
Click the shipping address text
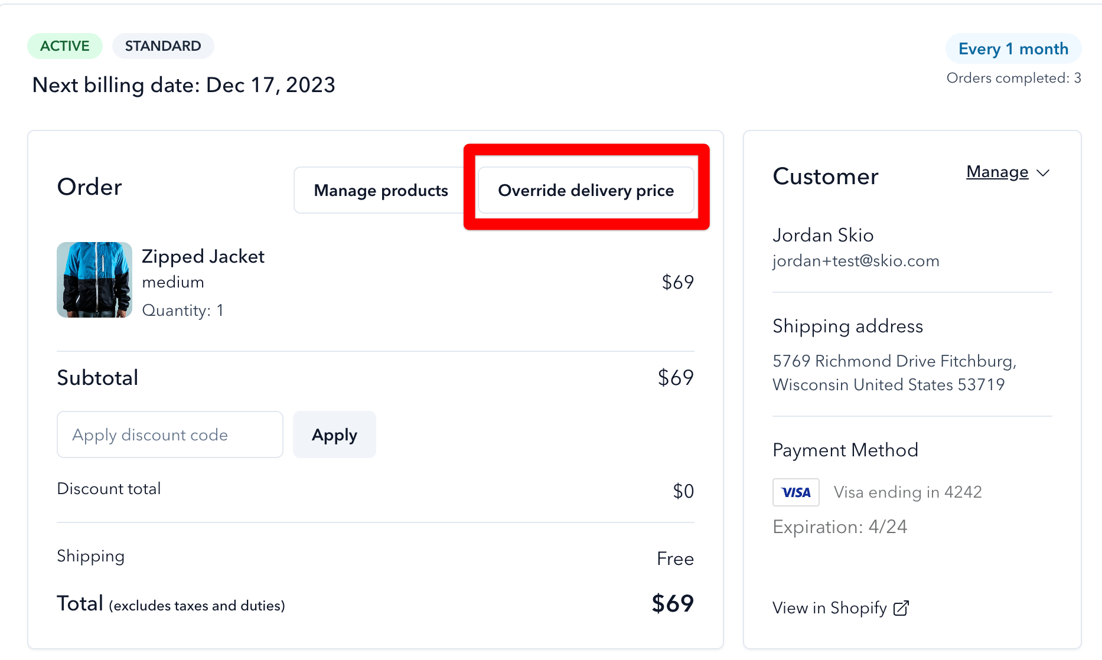(x=894, y=373)
